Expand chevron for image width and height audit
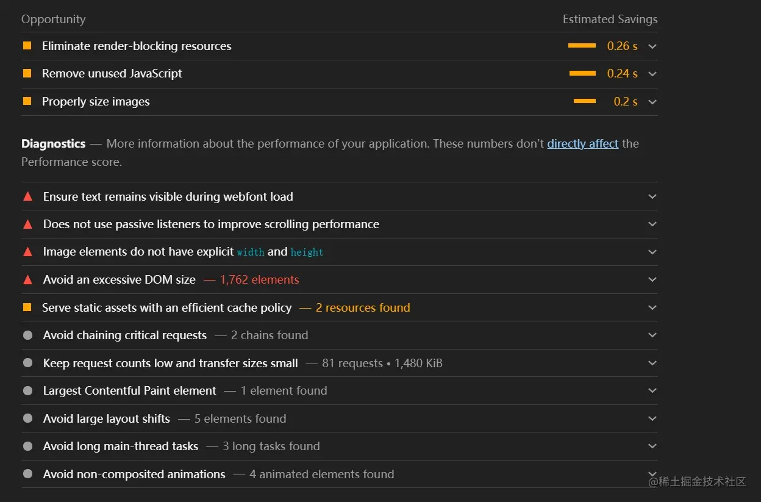The width and height of the screenshot is (761, 502). click(652, 252)
